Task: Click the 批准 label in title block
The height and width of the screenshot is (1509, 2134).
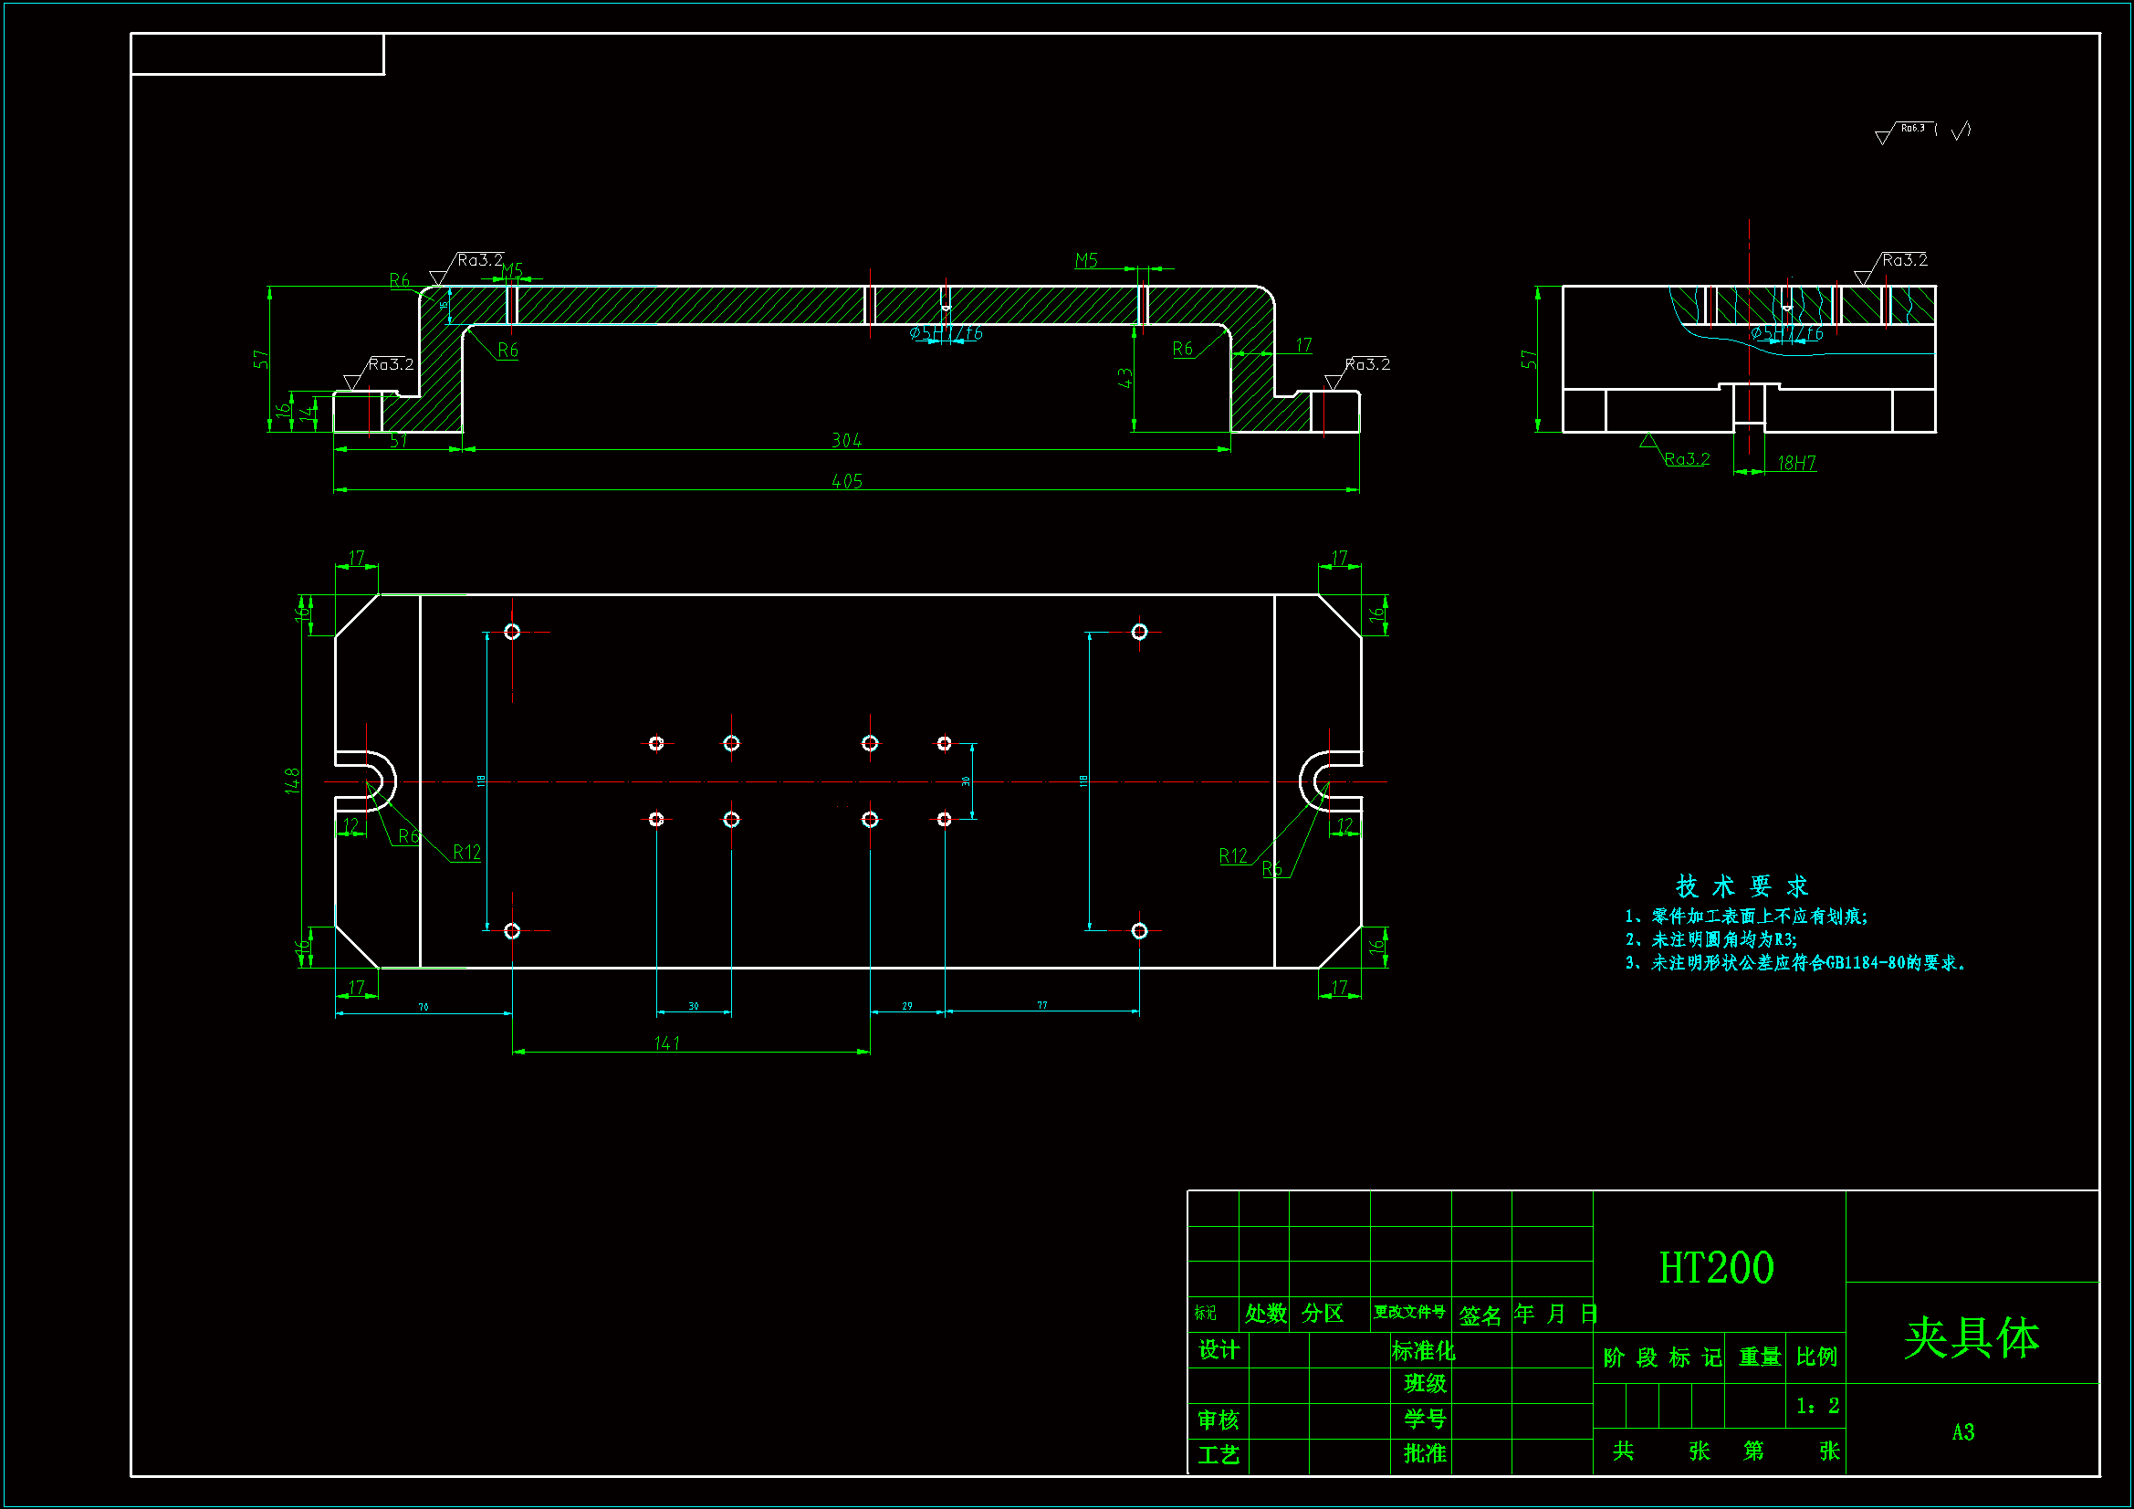Action: [x=1424, y=1453]
